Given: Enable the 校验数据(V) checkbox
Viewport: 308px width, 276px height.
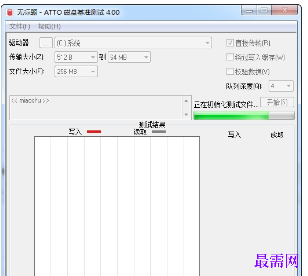Looking at the screenshot, I should (230, 72).
